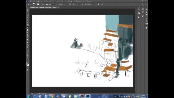
Task: Select the Eraser tool
Action: tap(27, 35)
